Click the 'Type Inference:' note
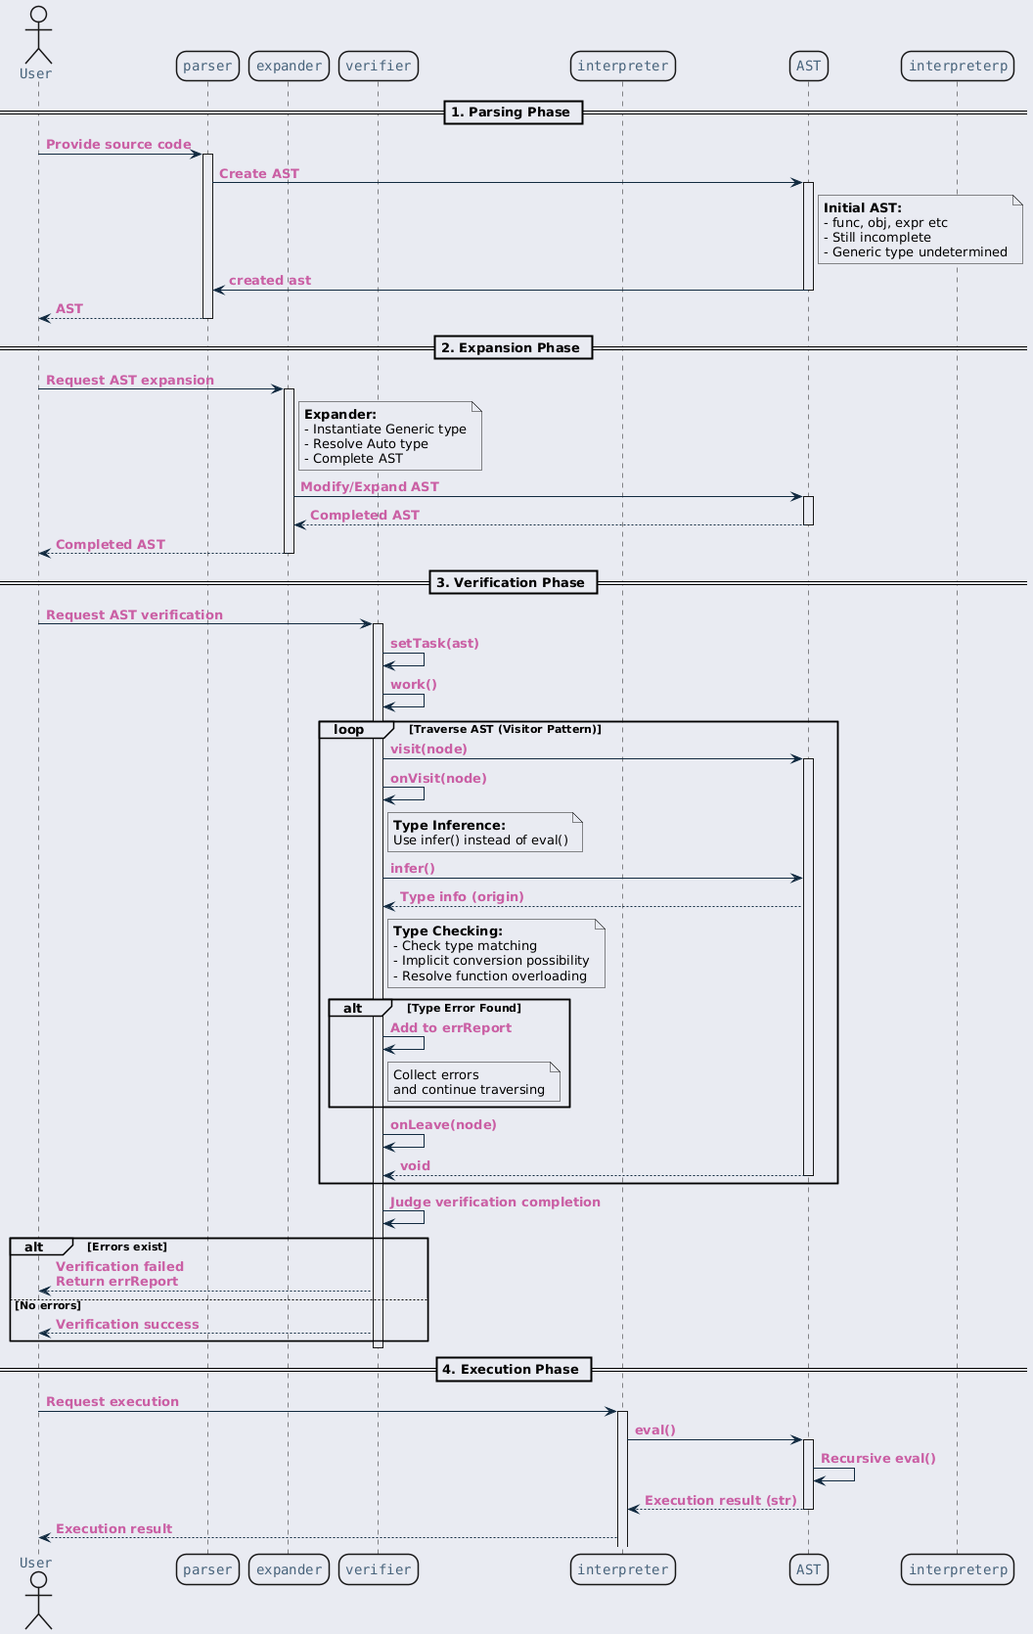 (485, 832)
